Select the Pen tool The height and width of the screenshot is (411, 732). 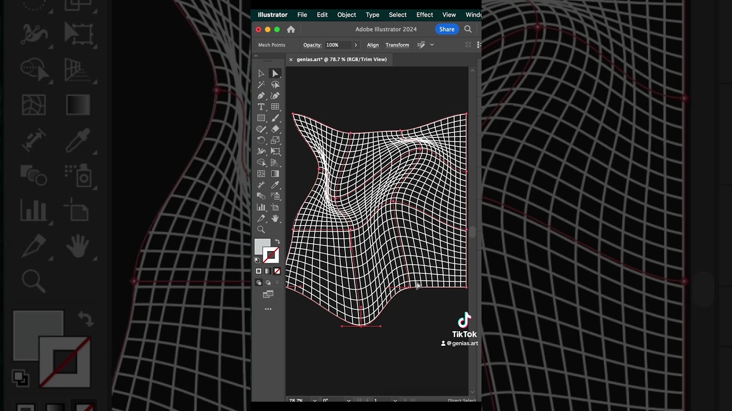[x=261, y=96]
